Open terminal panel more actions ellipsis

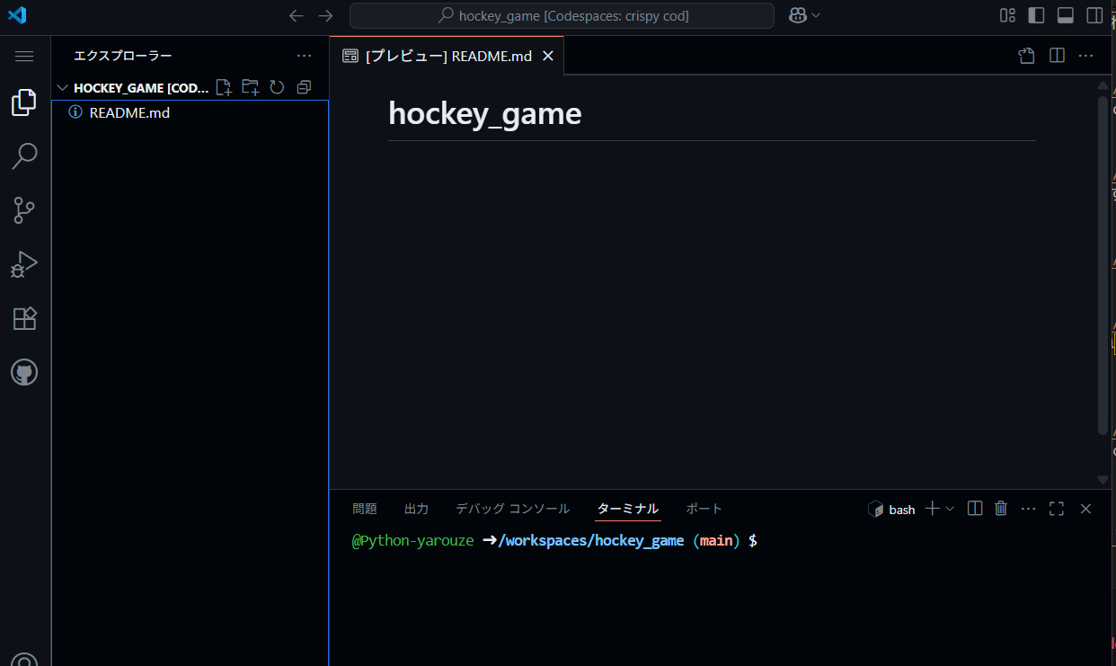coord(1029,509)
